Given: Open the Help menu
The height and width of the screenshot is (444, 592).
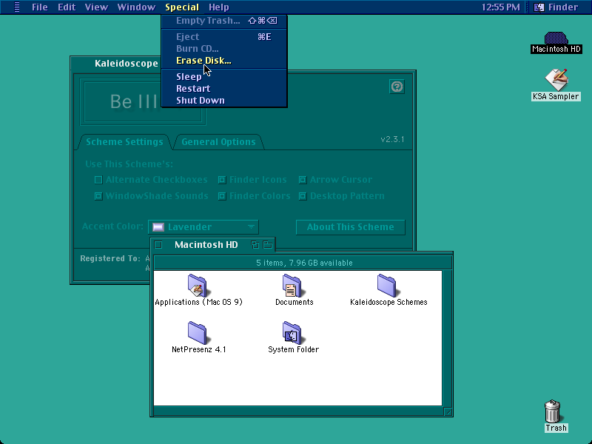Looking at the screenshot, I should pos(219,7).
